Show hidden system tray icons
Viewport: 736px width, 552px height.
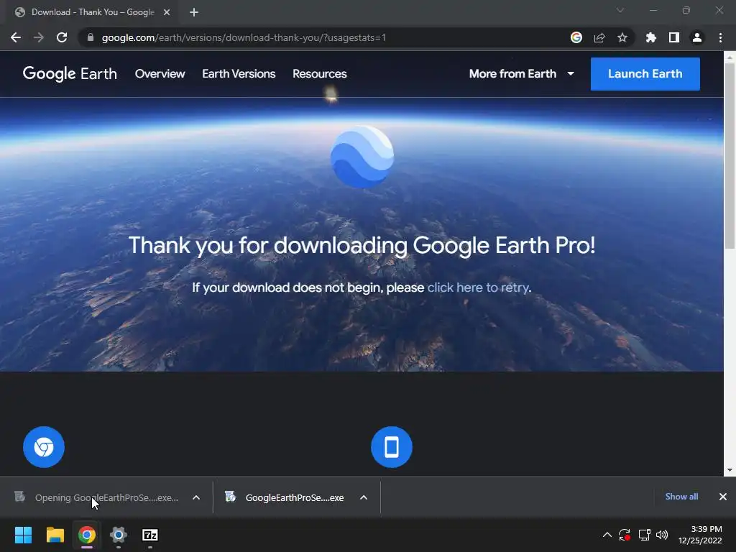[x=607, y=535]
